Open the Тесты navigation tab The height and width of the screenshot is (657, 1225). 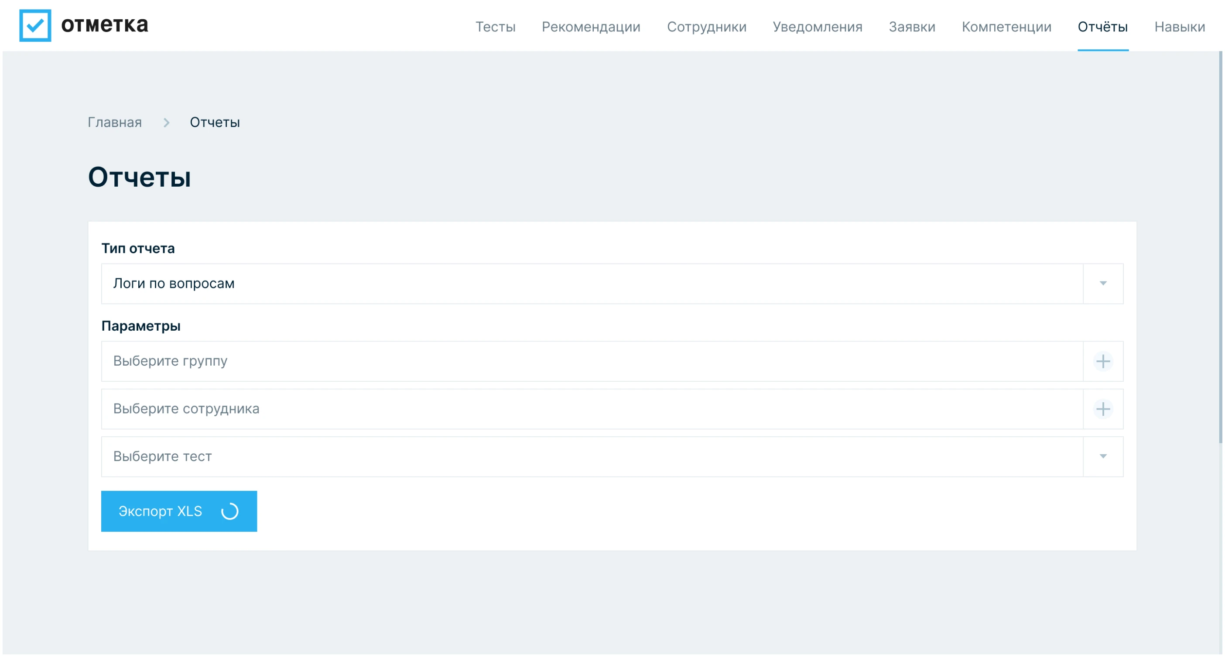click(496, 27)
